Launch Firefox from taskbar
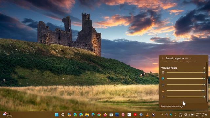Image resolution: width=210 pixels, height=118 pixels. pos(105,115)
